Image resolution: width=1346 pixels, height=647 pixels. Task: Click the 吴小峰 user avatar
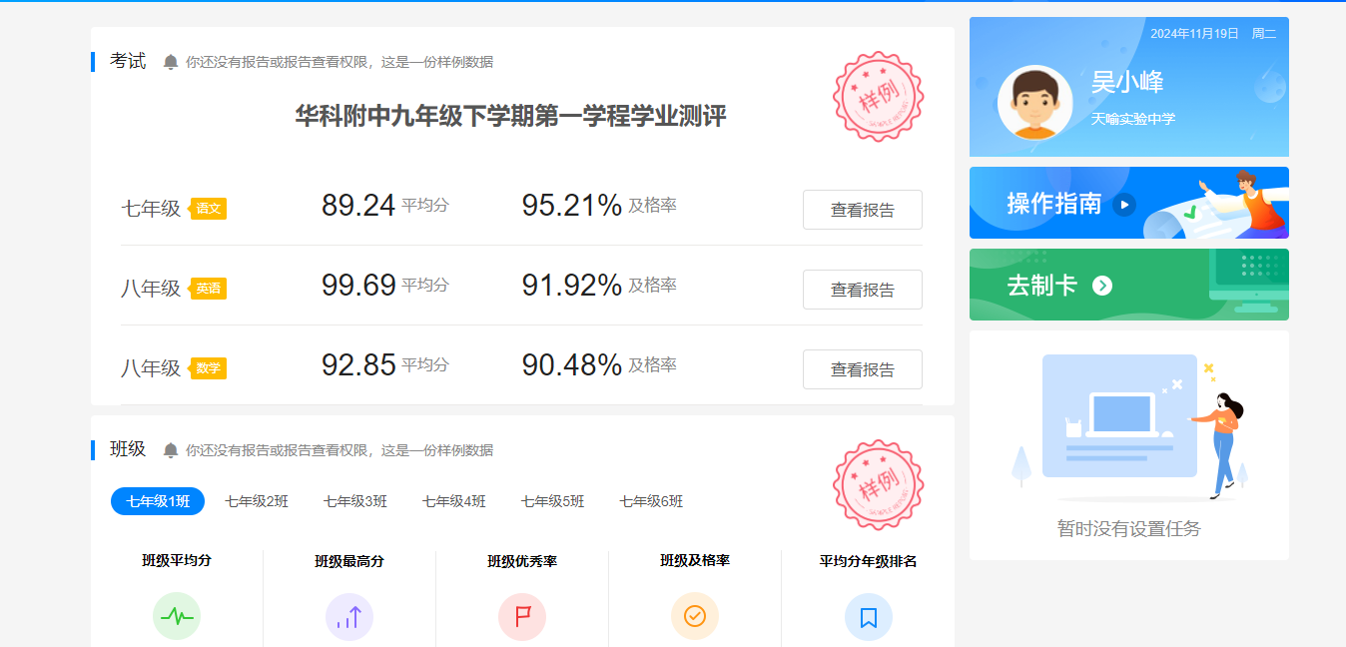tap(1035, 103)
